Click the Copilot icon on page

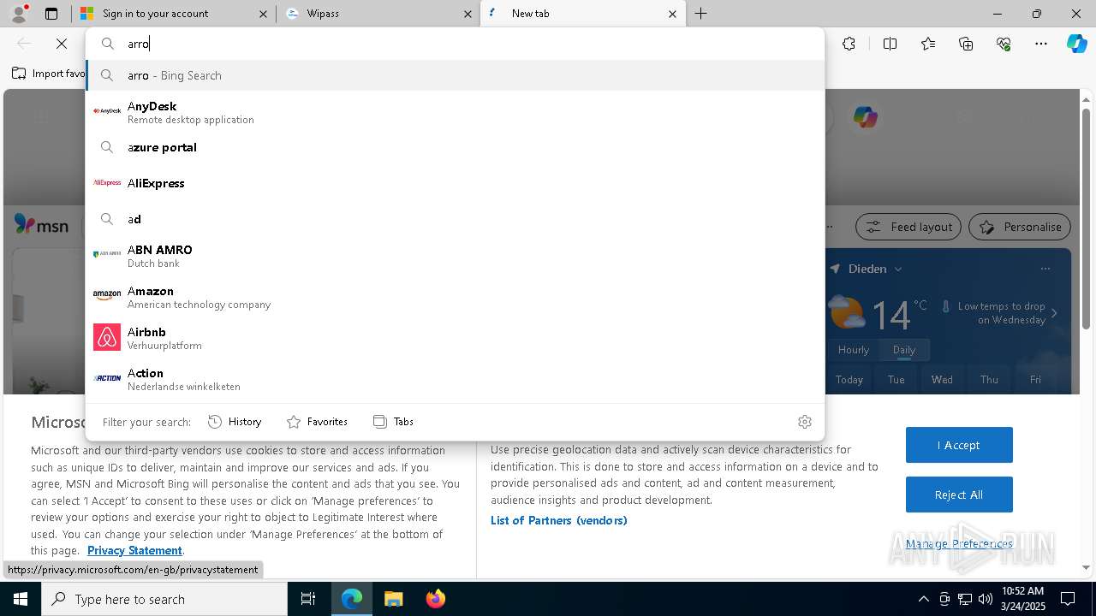pos(865,117)
